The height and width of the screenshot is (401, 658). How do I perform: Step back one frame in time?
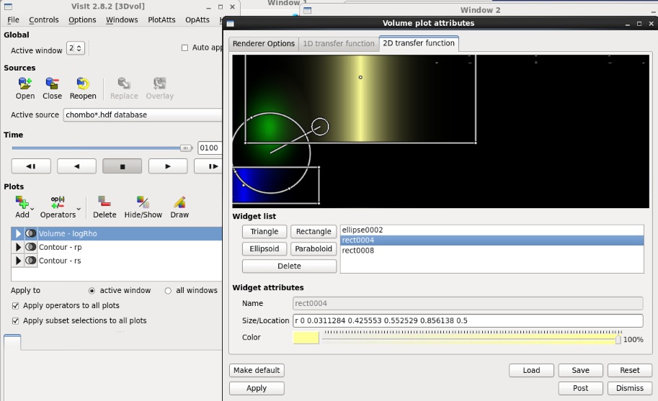(x=31, y=166)
